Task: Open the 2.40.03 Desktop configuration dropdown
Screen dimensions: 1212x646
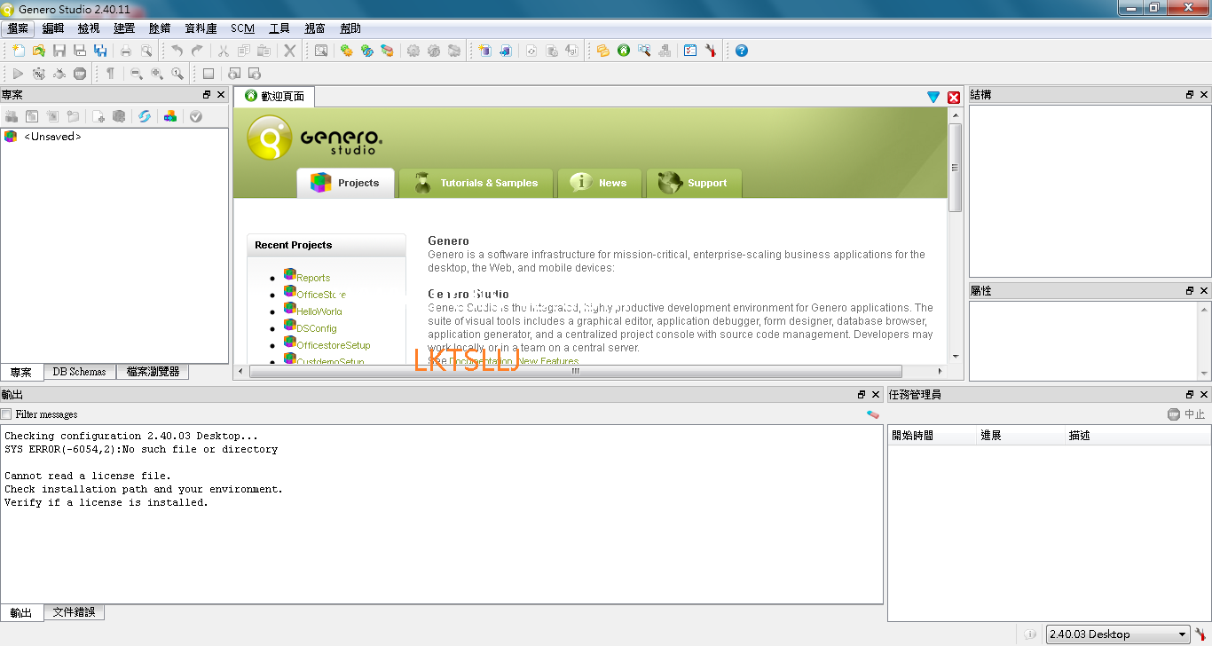Action: tap(1118, 634)
